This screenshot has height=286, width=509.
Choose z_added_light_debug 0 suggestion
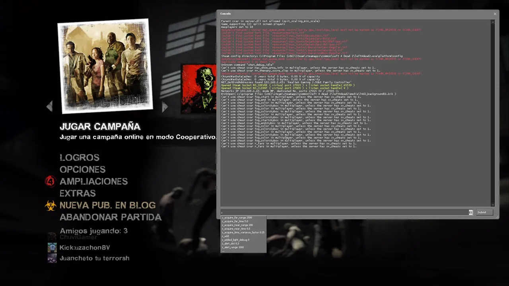235,240
